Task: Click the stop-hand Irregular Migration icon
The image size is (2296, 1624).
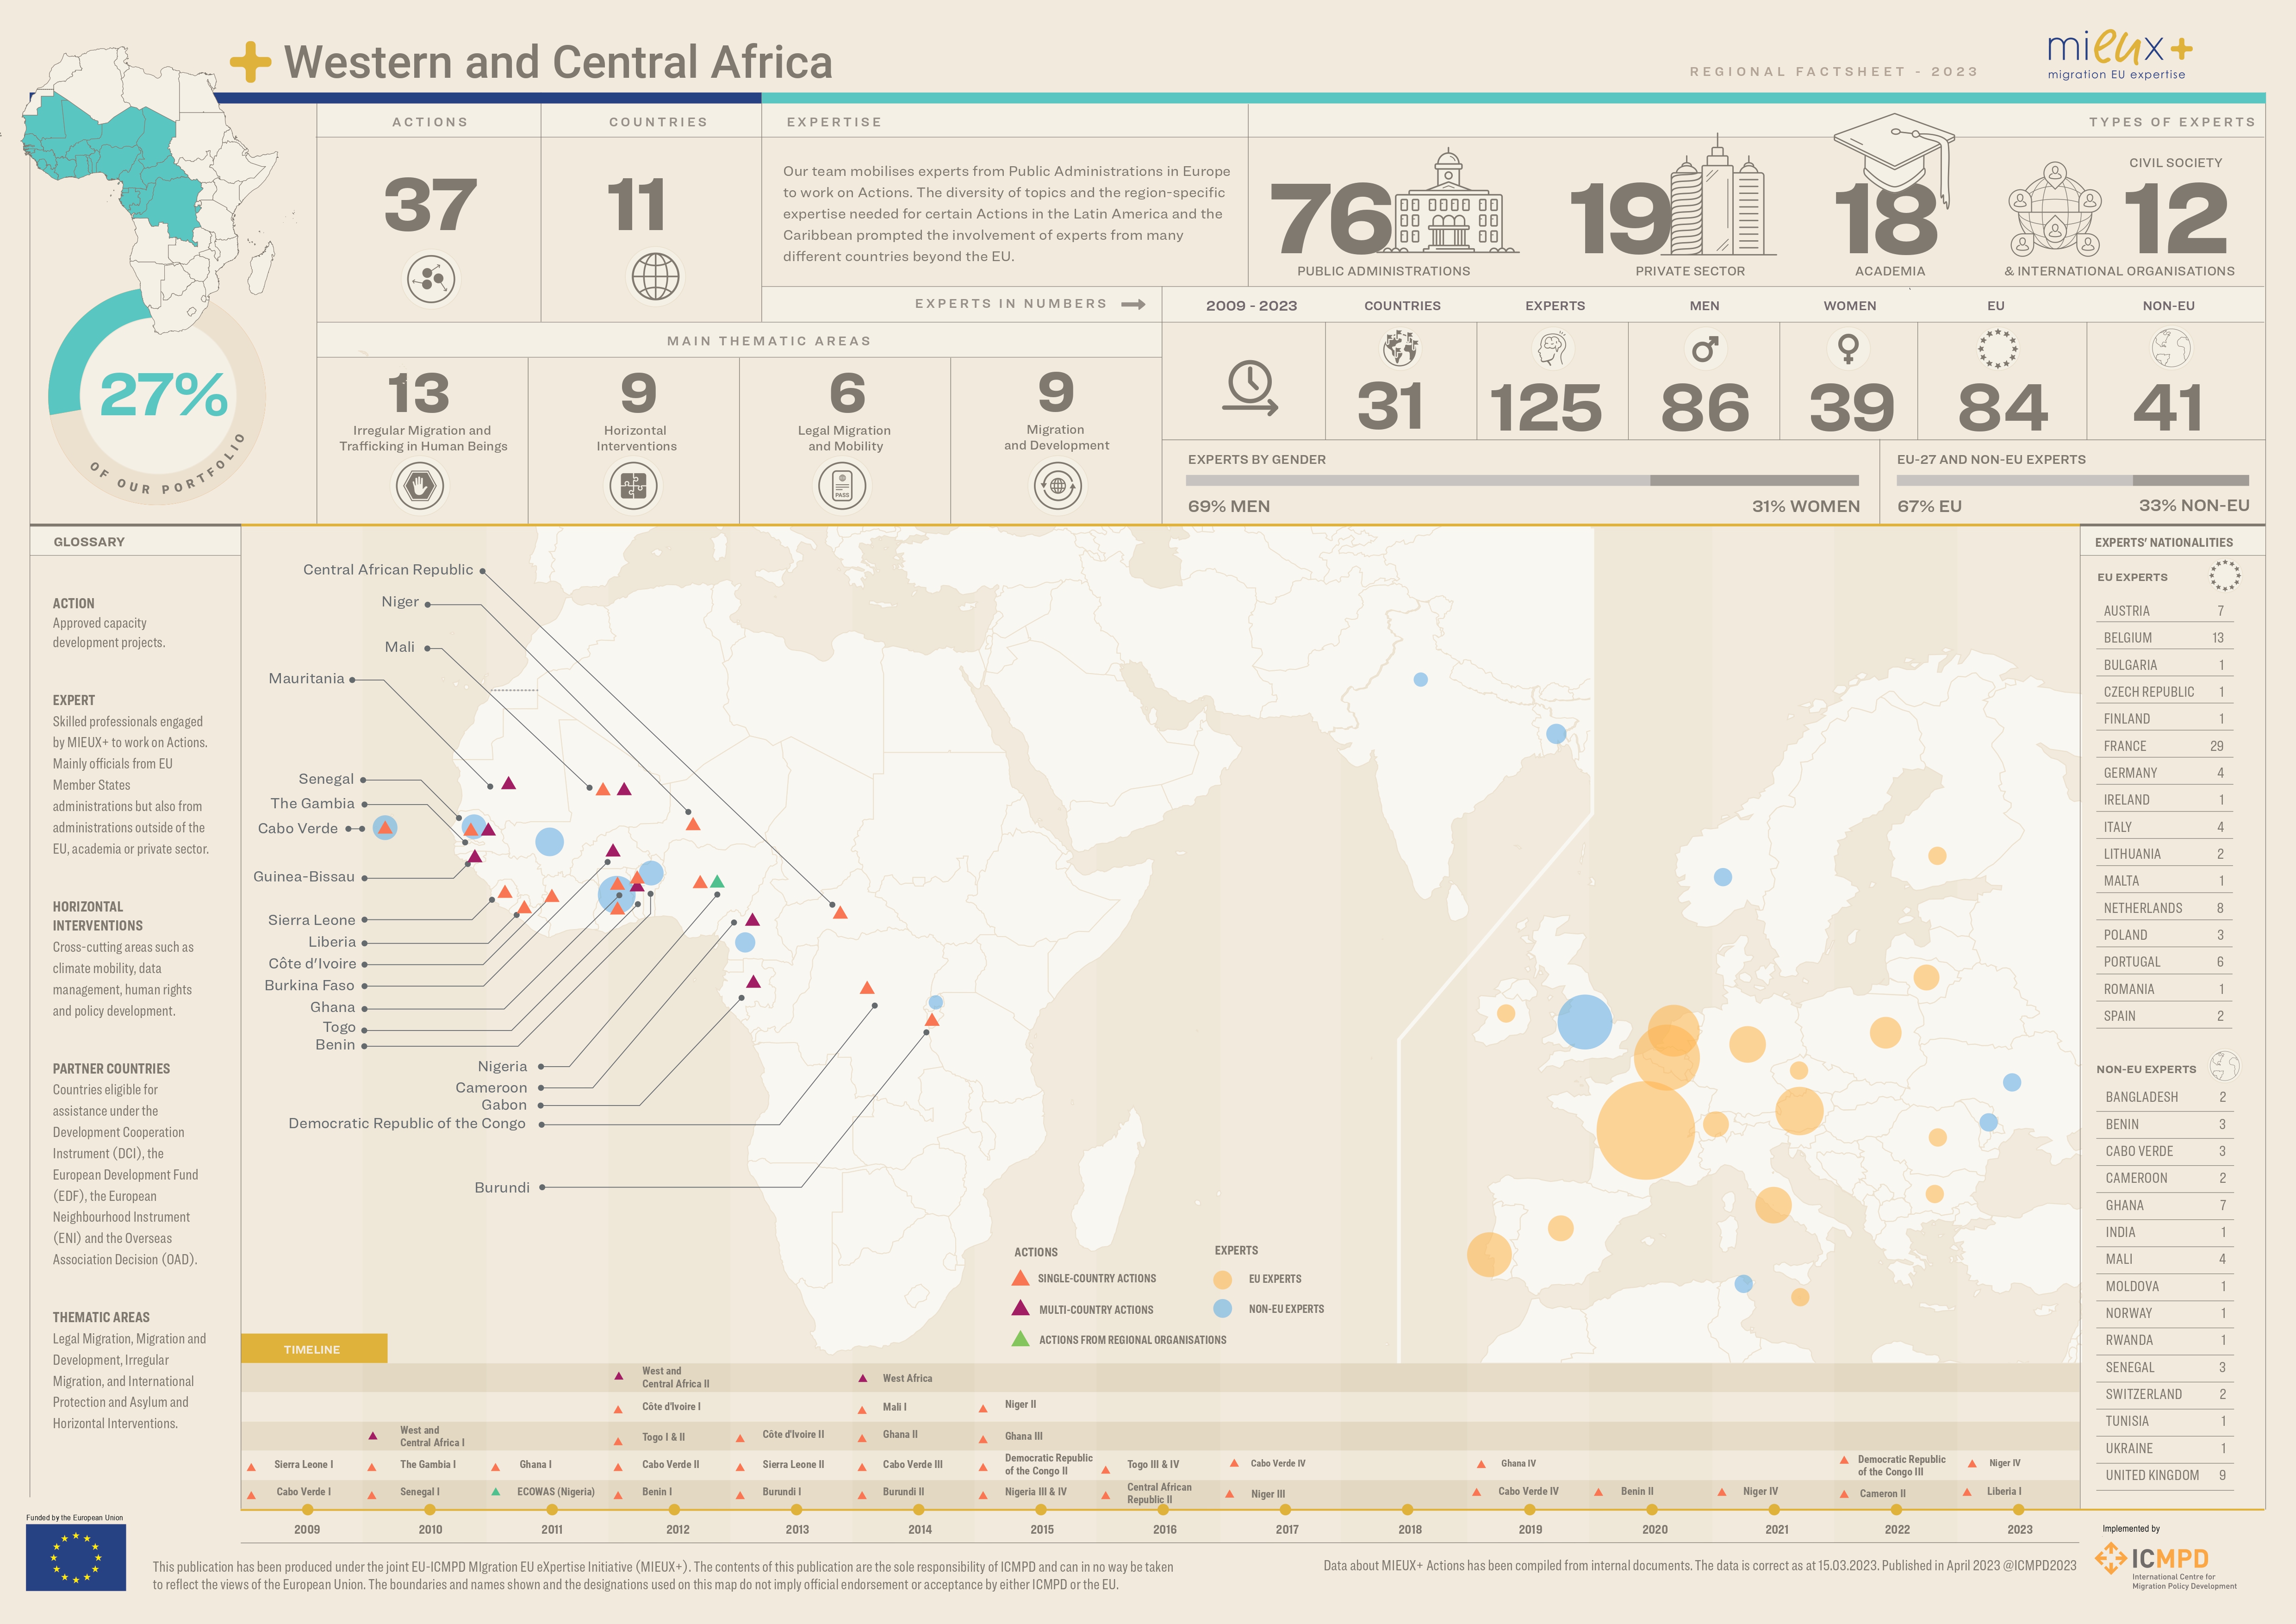Action: [420, 487]
